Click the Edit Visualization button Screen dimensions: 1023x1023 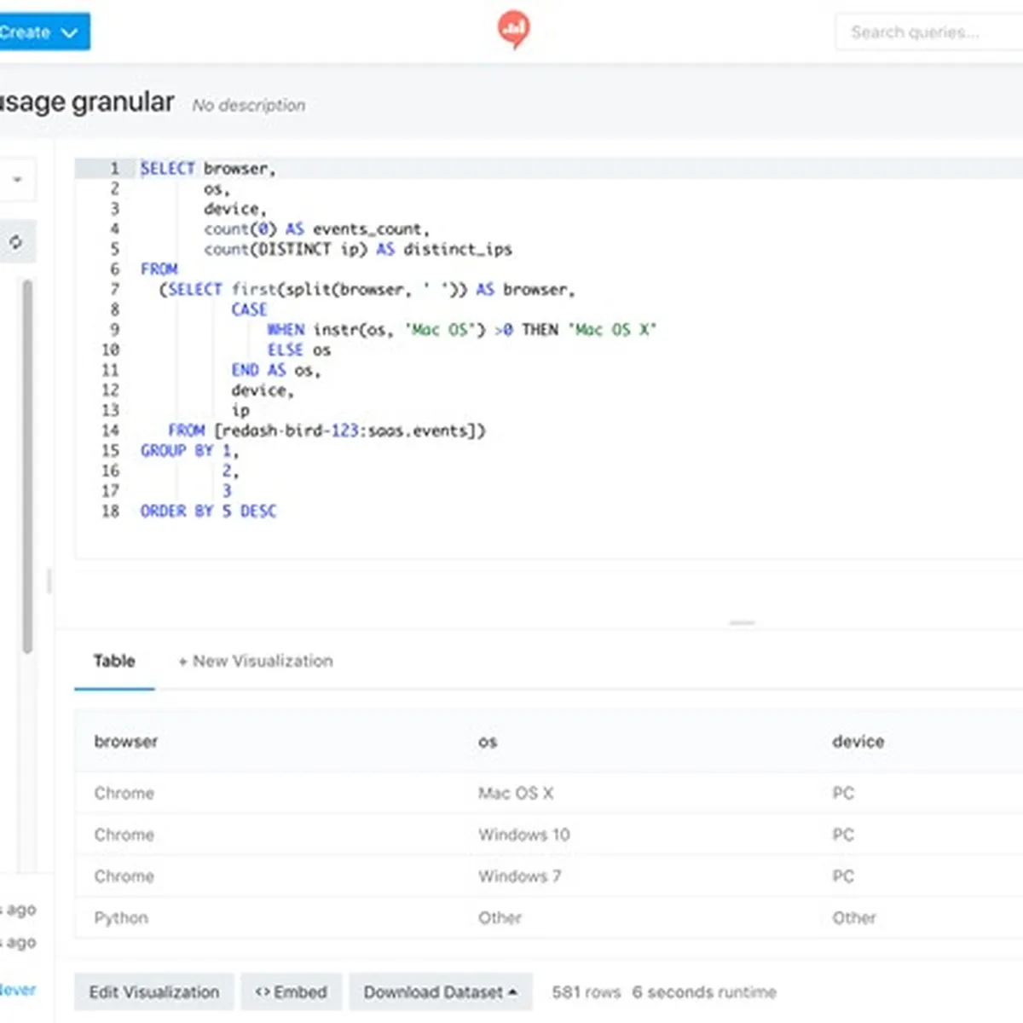[154, 992]
